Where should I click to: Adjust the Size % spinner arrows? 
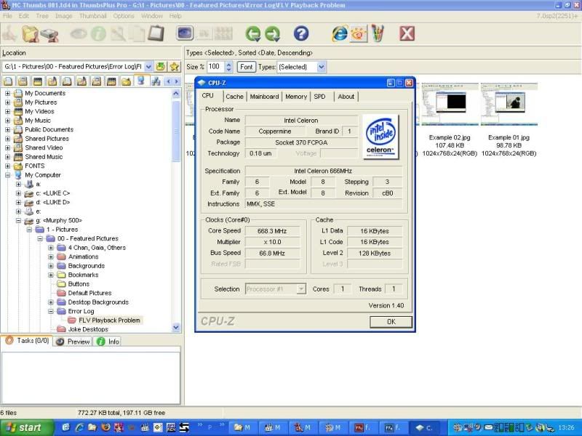(x=228, y=67)
